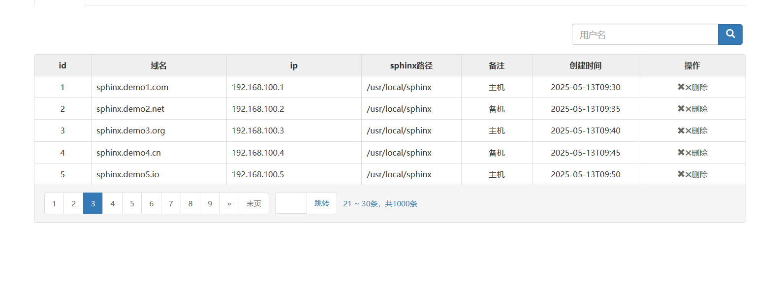Select the active page 3 button

[93, 203]
